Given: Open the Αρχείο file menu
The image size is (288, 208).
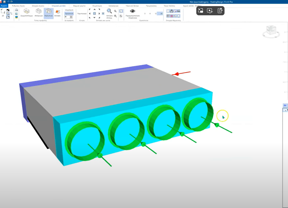Looking at the screenshot, I should pyautogui.click(x=4, y=6).
